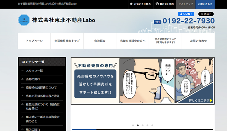
Task: Click 詳しくはコチラ on the banner
Action: tap(199, 101)
